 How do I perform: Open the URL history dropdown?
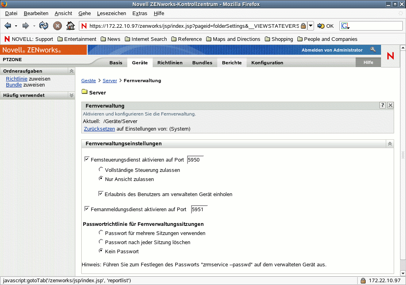[311, 26]
